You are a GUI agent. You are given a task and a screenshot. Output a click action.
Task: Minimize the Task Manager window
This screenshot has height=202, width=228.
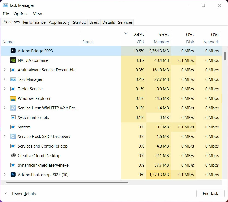[188, 5]
